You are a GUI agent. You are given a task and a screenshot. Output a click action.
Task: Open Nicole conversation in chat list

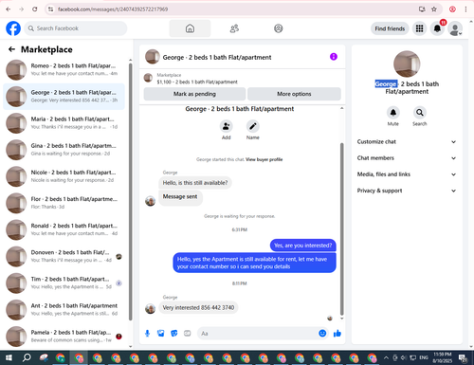[64, 176]
